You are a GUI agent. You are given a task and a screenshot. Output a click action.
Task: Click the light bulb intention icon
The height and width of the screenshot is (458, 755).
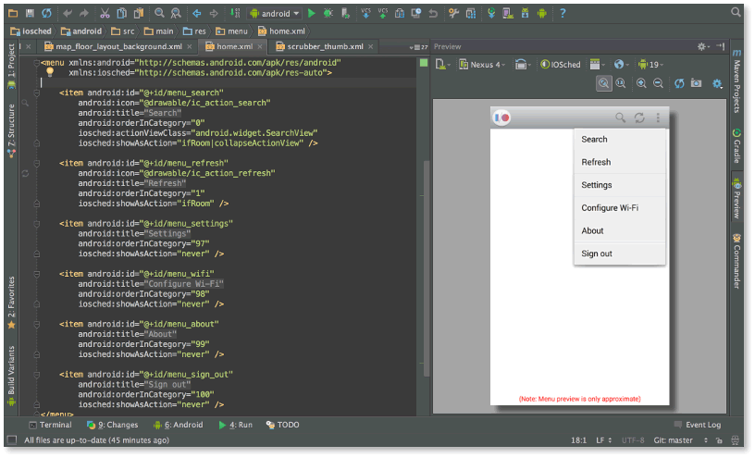[50, 73]
